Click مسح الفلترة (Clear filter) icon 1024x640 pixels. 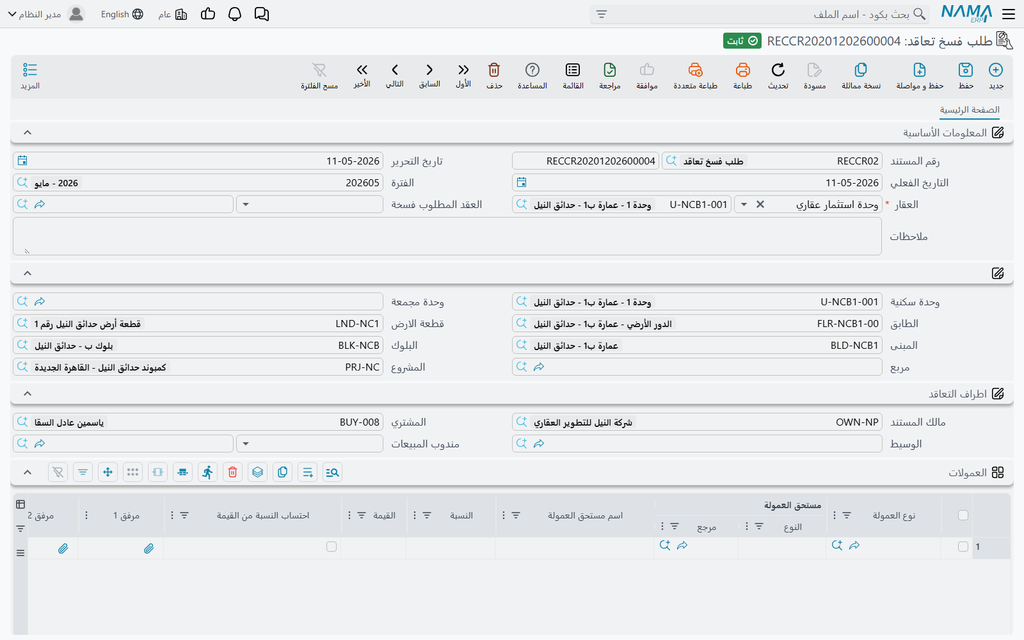319,70
